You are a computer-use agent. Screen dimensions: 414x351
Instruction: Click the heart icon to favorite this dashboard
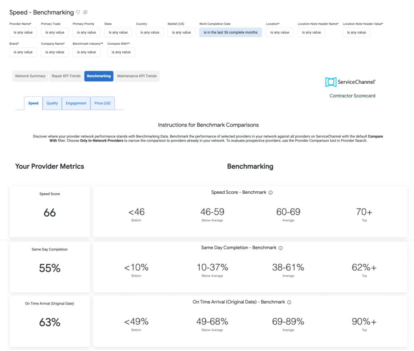point(78,12)
